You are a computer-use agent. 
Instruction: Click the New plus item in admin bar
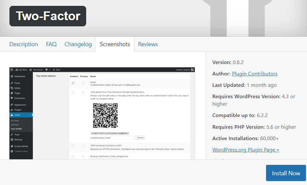(x=57, y=70)
